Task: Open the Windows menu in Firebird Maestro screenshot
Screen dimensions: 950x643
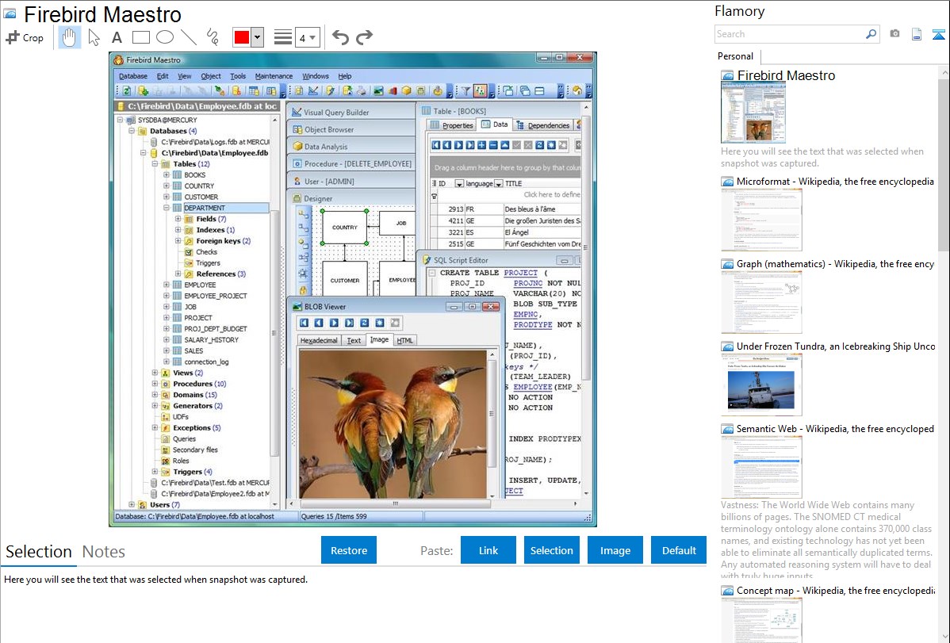Action: point(315,76)
